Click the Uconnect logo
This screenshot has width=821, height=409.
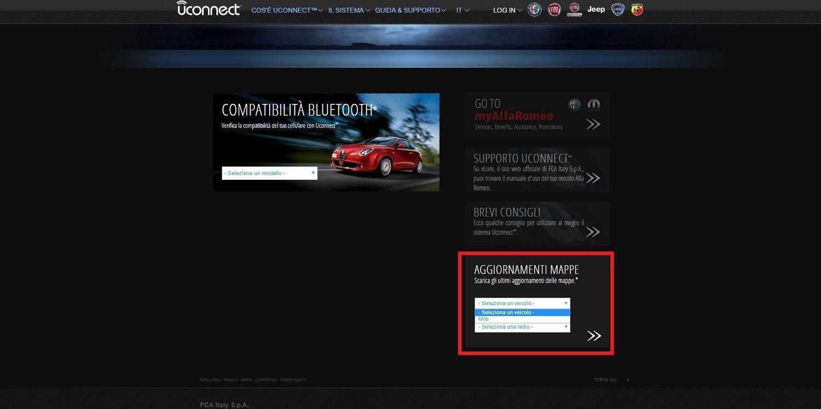[209, 9]
